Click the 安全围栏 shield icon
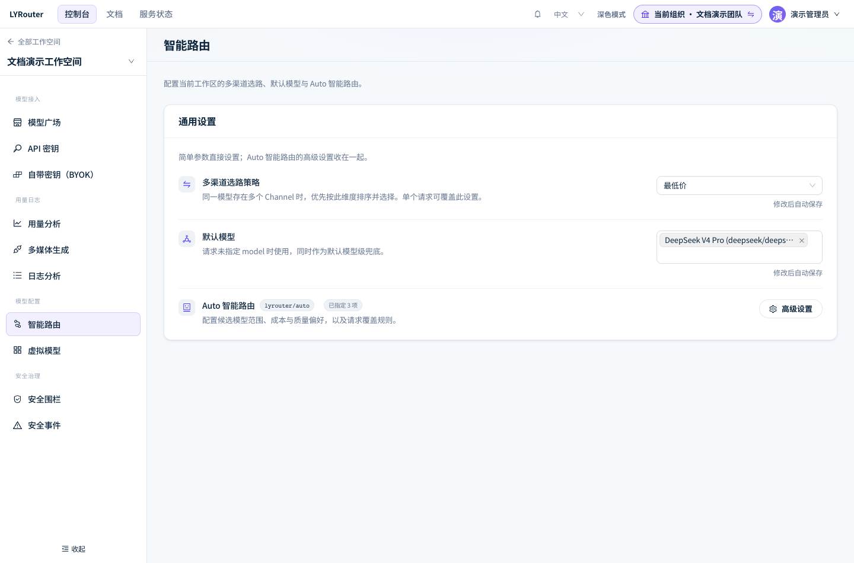 pyautogui.click(x=17, y=399)
